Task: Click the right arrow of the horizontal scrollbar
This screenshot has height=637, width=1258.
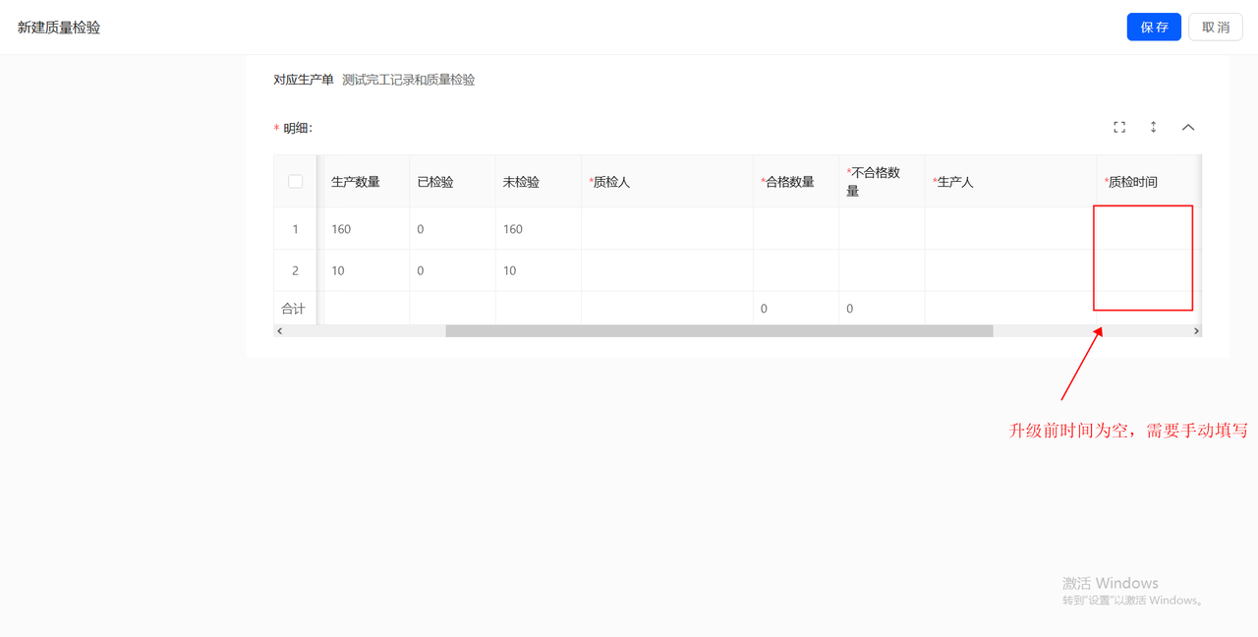Action: pos(1196,331)
